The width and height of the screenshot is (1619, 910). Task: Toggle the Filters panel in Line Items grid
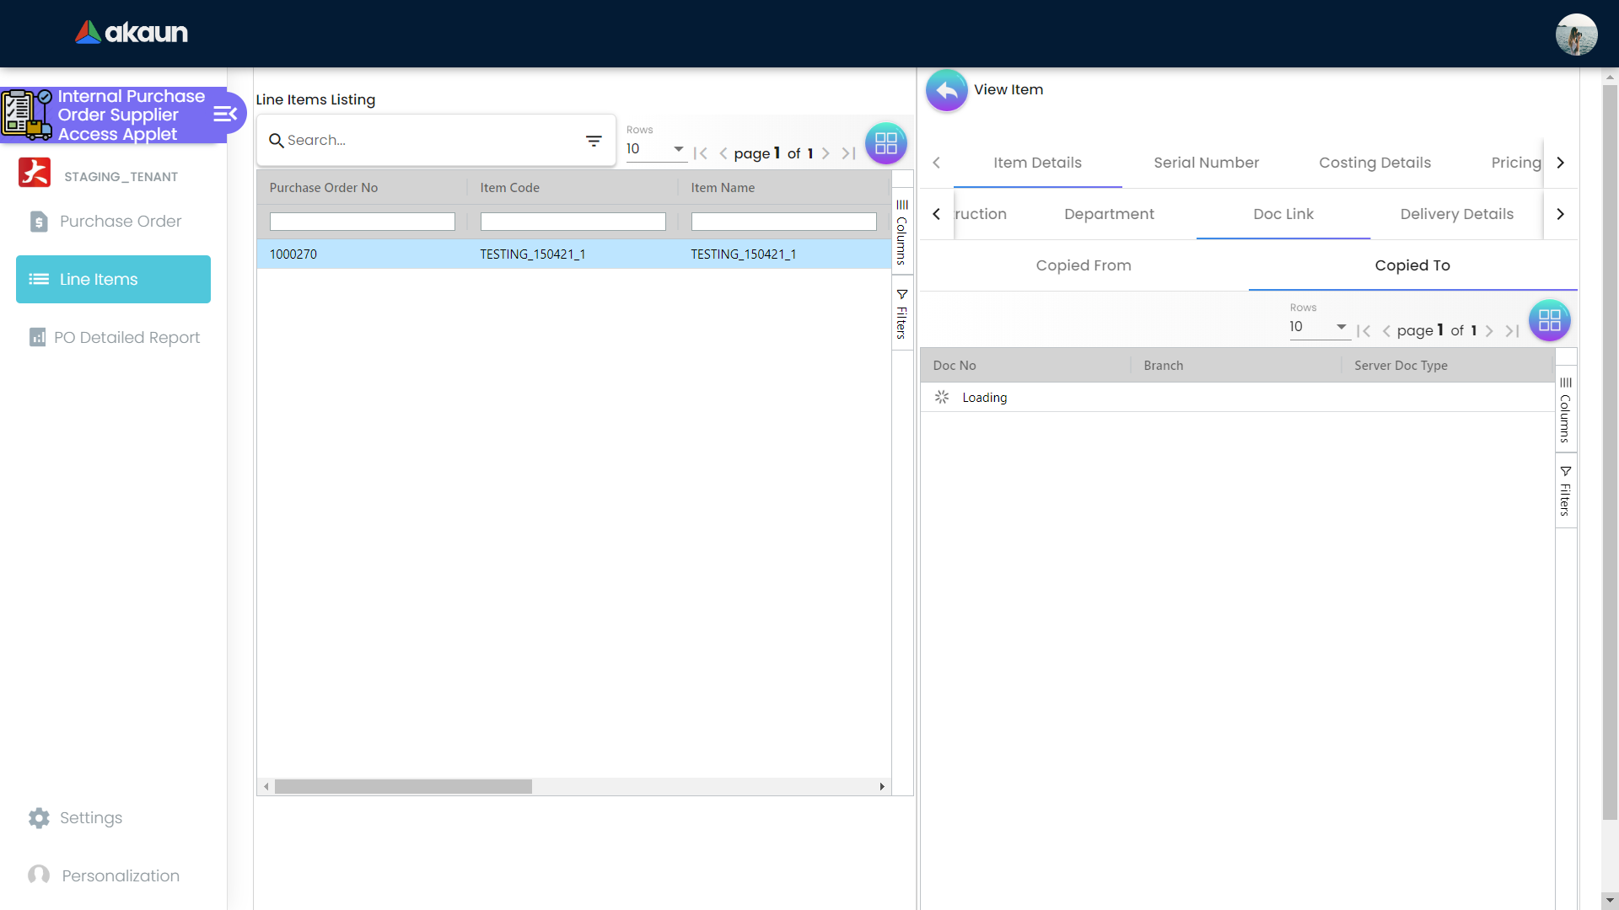pyautogui.click(x=901, y=313)
